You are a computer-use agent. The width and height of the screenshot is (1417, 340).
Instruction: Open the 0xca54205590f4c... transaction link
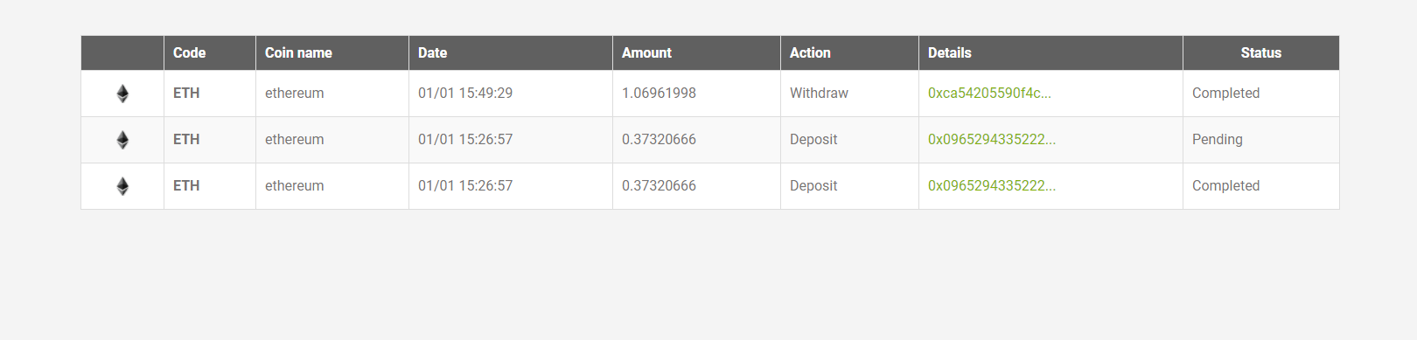pyautogui.click(x=989, y=93)
